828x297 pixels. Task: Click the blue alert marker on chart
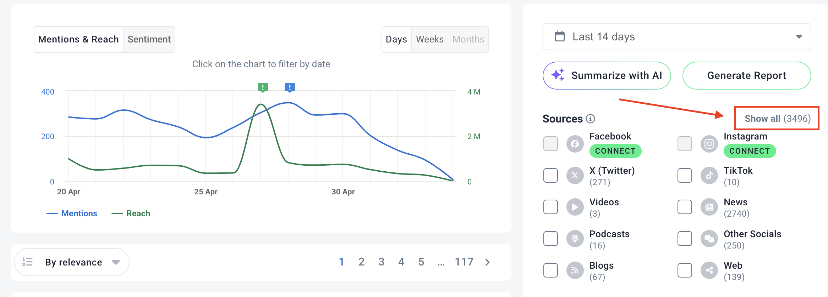click(x=290, y=87)
